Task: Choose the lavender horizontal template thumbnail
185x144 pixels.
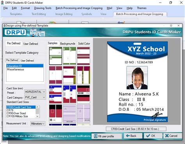Action: (69, 114)
